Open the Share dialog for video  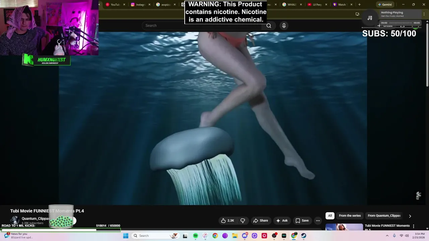click(x=261, y=221)
